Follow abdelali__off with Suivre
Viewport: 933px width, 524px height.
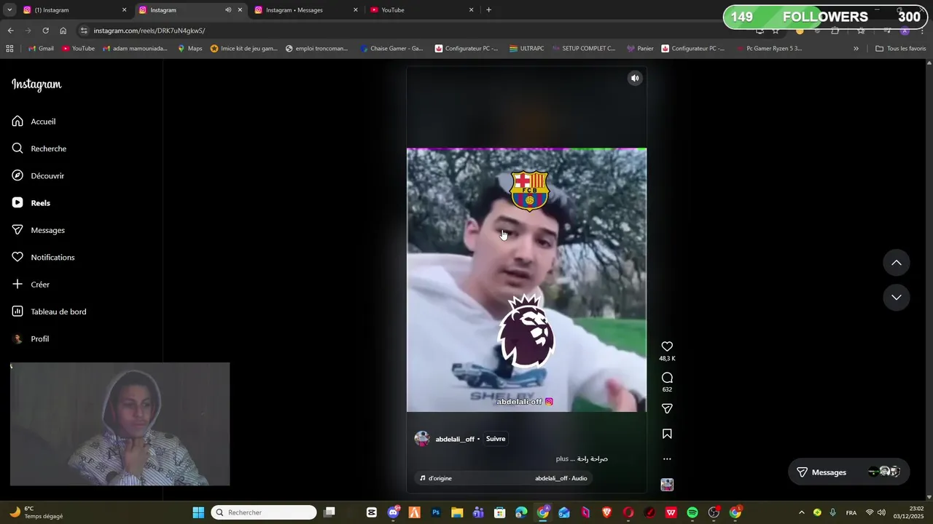(x=496, y=439)
